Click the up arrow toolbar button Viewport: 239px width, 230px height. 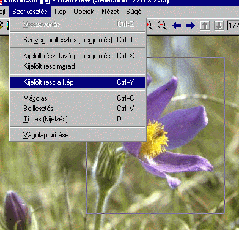pyautogui.click(x=205, y=26)
